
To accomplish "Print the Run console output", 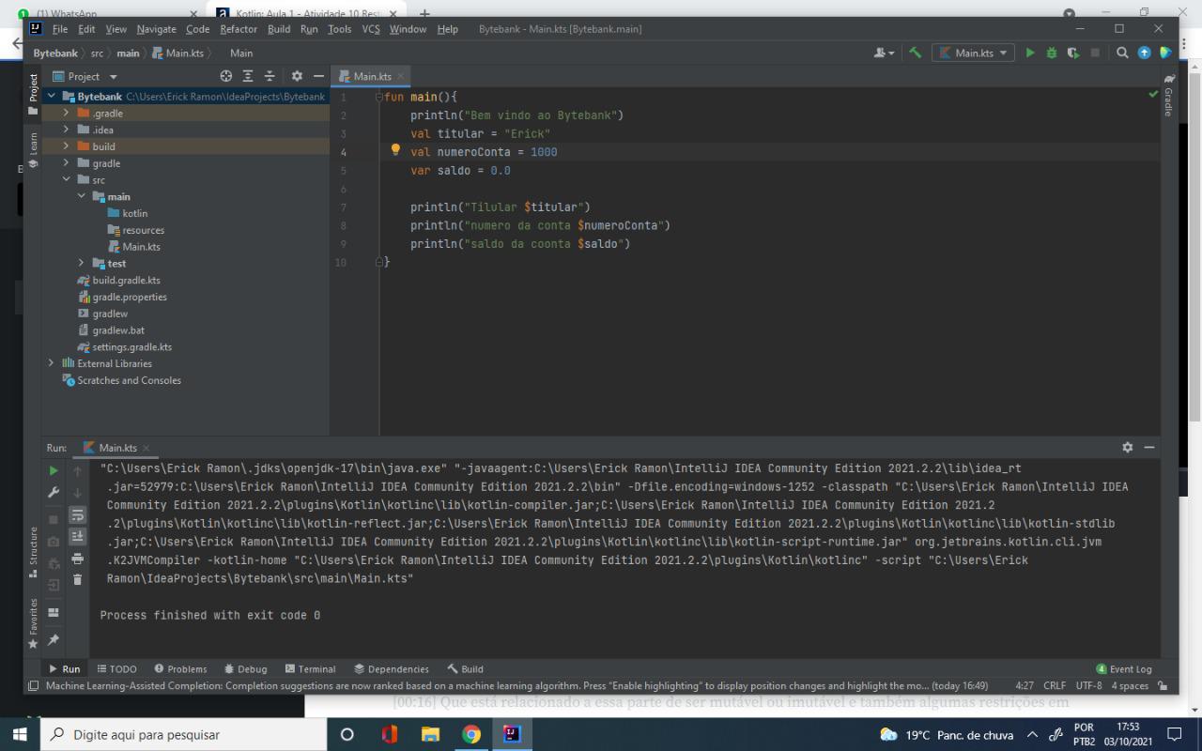I will point(77,559).
